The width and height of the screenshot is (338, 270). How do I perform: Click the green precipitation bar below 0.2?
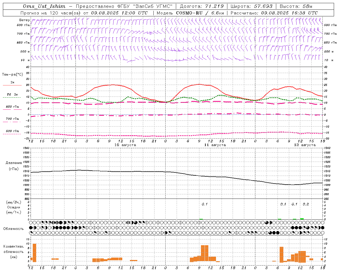pos(302,219)
